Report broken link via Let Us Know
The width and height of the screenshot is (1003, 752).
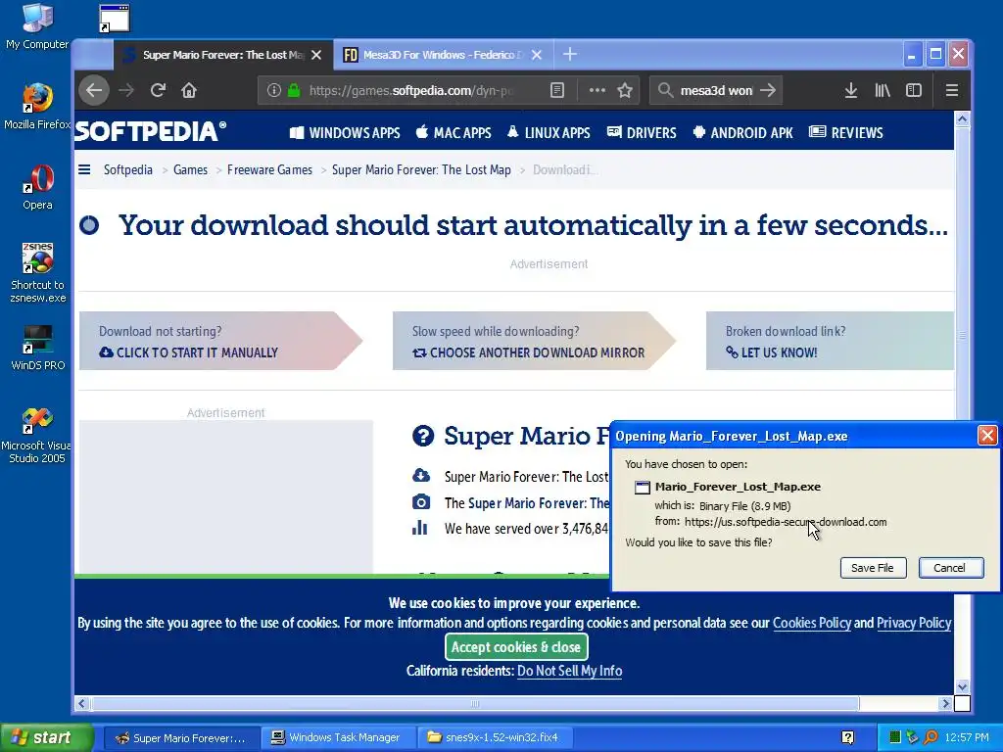tap(772, 352)
